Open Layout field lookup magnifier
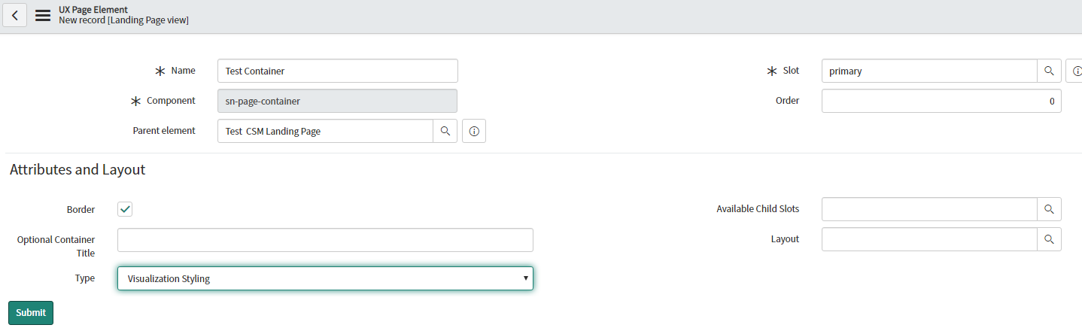 coord(1050,239)
